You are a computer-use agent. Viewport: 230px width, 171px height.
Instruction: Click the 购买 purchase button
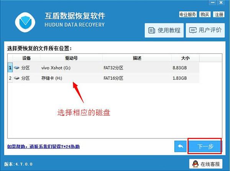[x=205, y=14]
